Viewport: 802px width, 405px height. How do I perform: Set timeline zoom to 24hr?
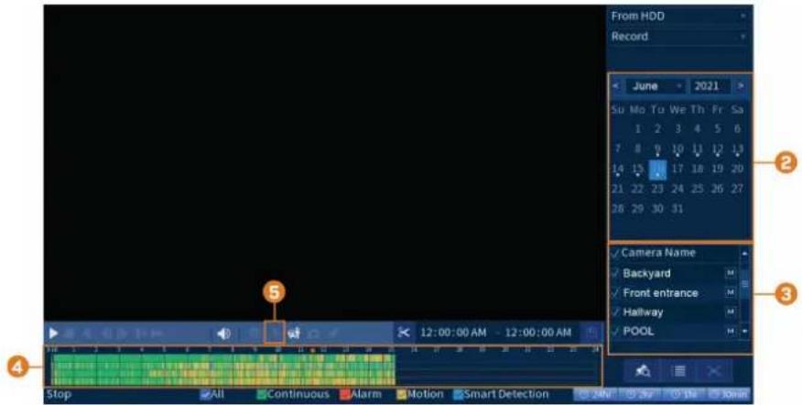[596, 395]
